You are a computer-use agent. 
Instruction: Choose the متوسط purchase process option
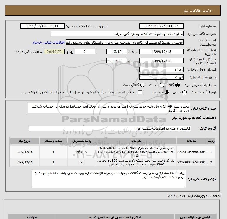click(x=167, y=92)
